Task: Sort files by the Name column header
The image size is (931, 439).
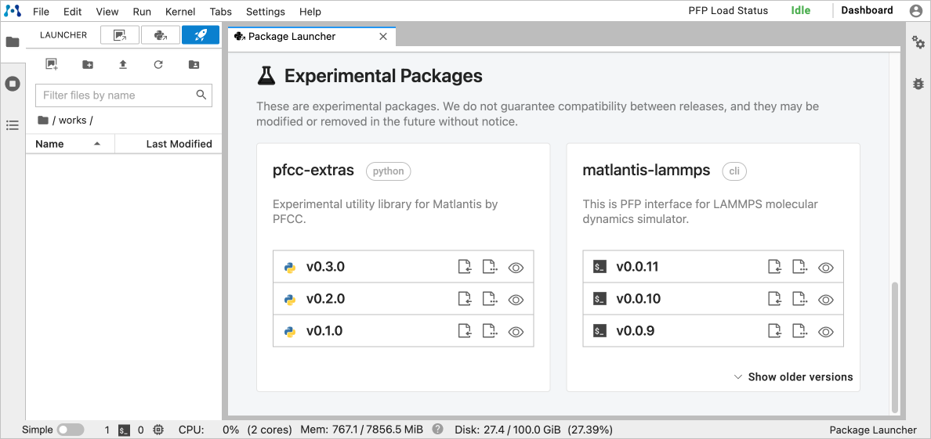Action: coord(70,143)
